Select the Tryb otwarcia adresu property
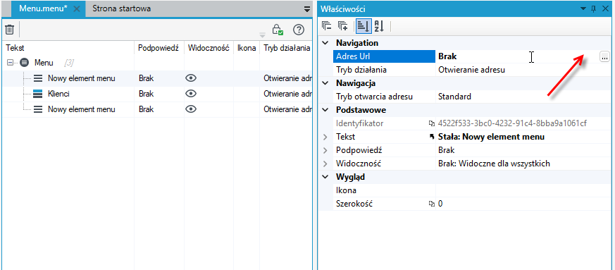Image resolution: width=615 pixels, height=270 pixels. coord(374,97)
